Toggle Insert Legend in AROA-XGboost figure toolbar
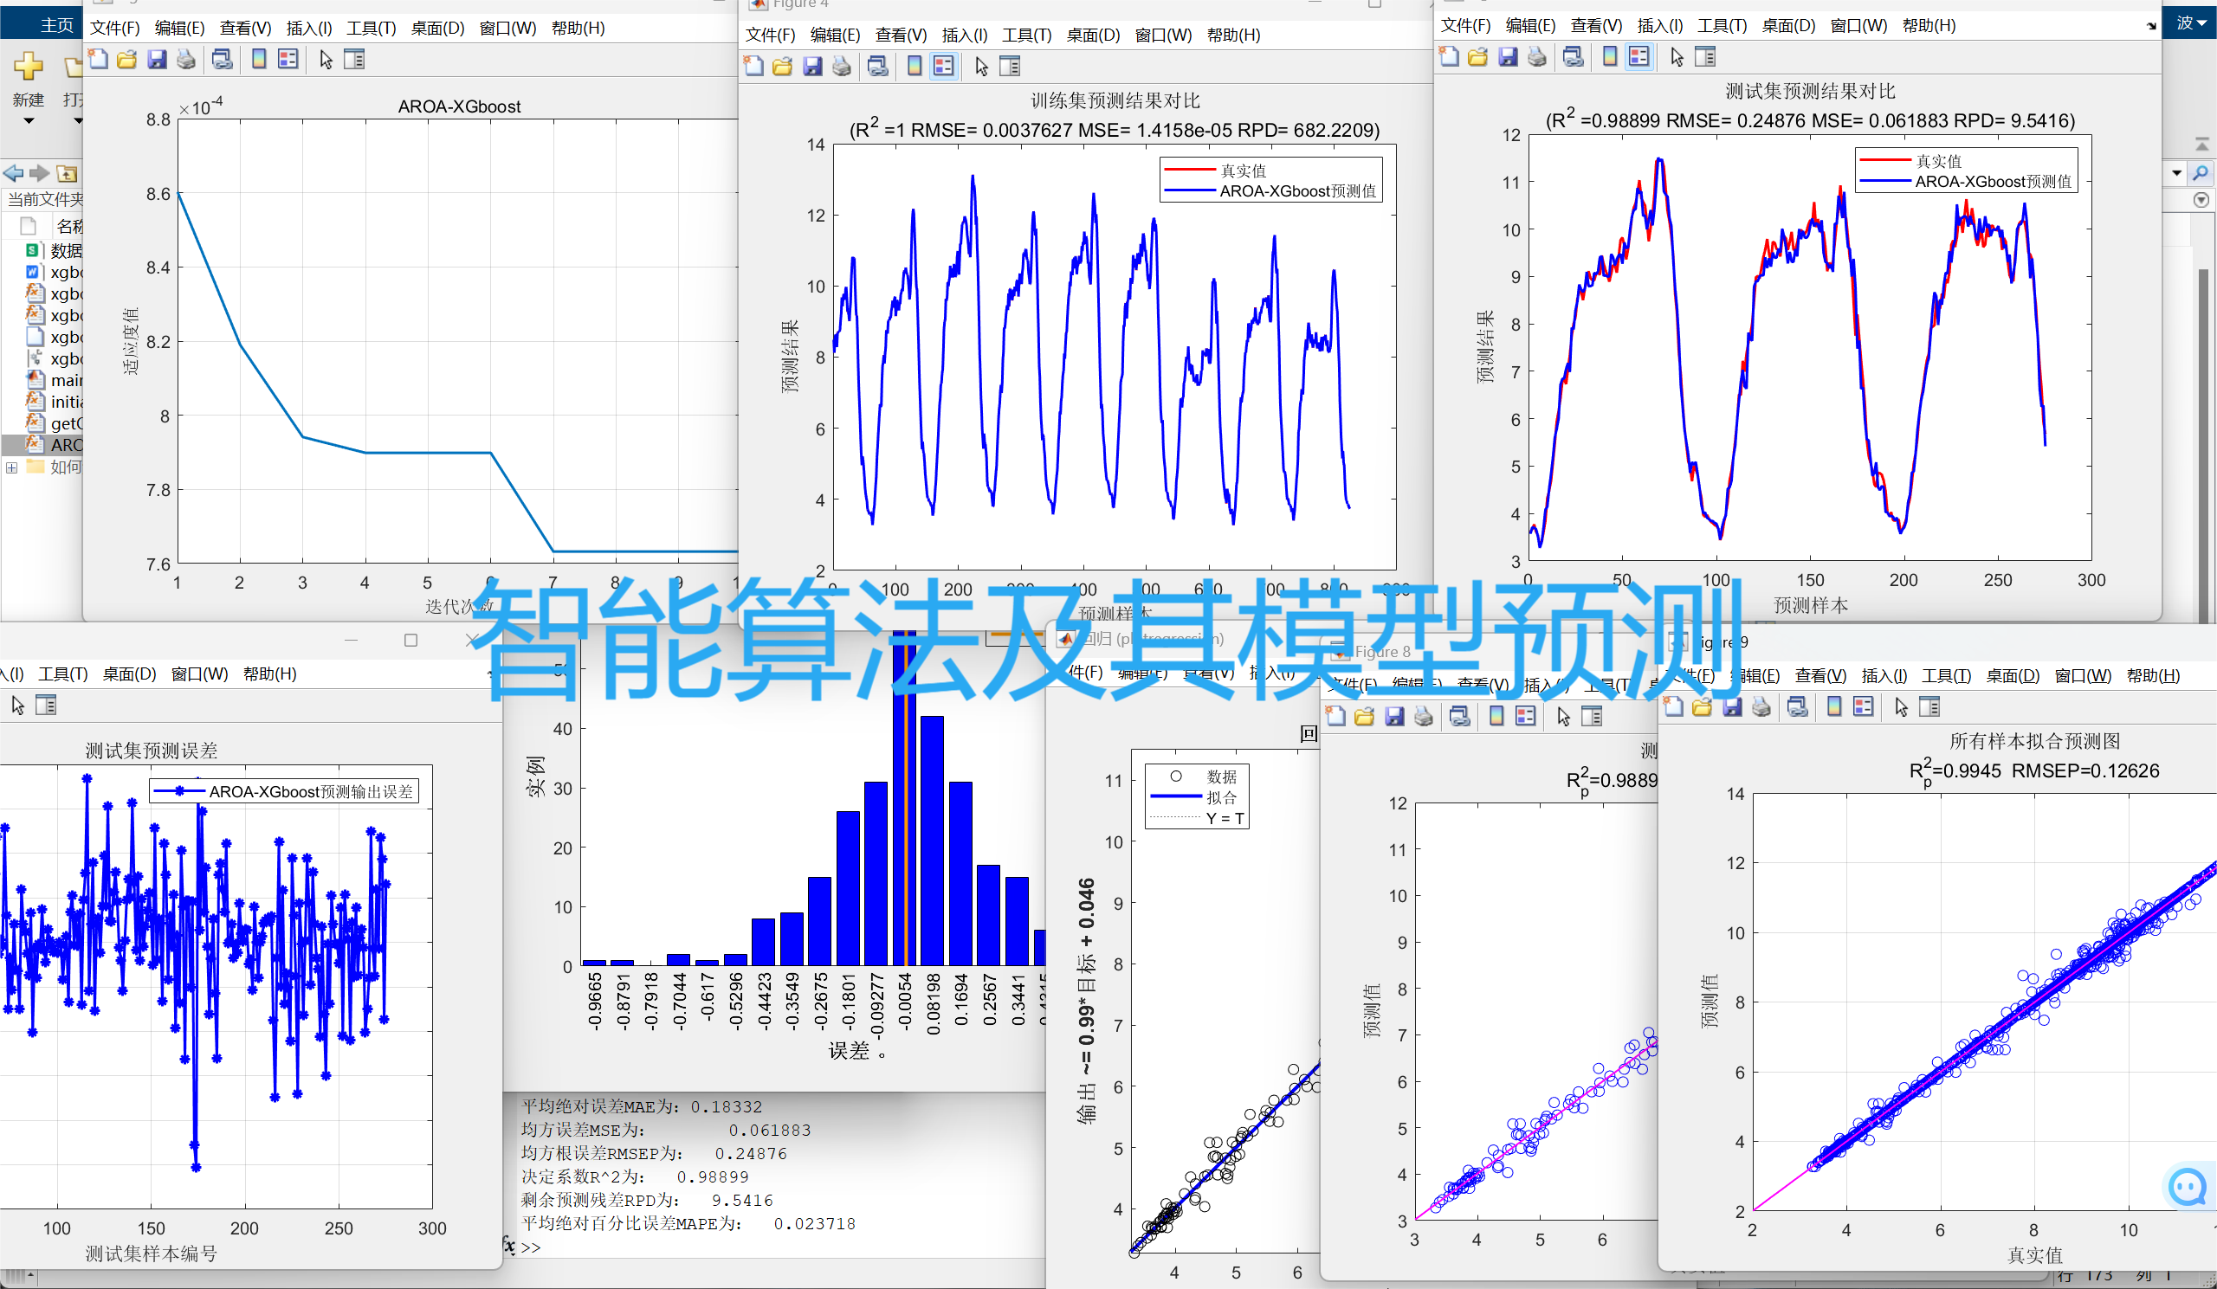This screenshot has height=1289, width=2217. coord(288,60)
